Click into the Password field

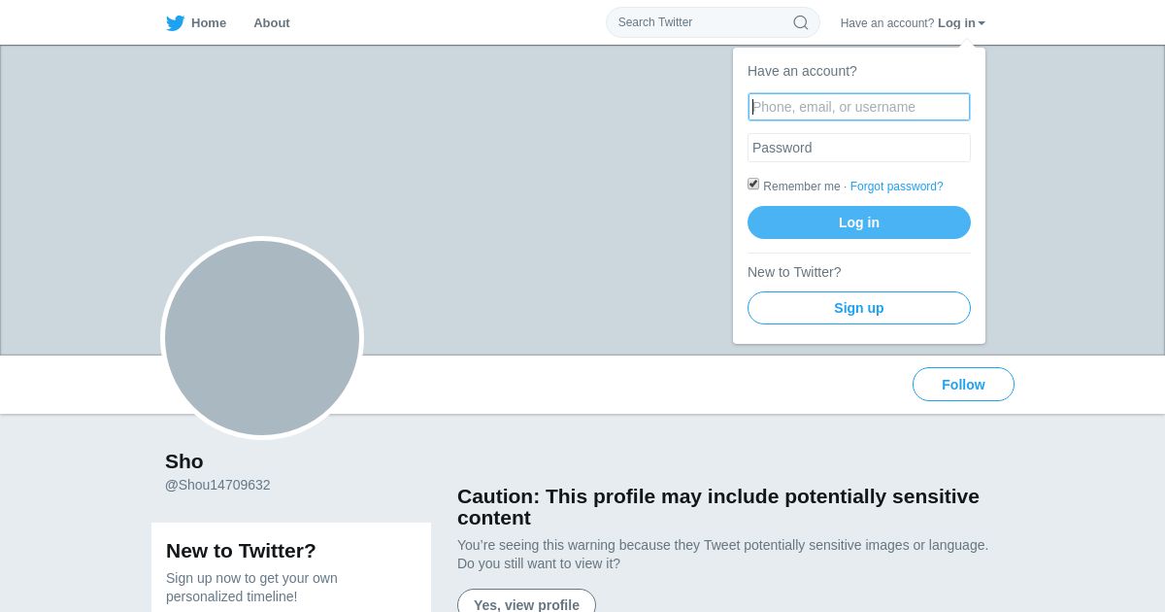[x=859, y=148]
